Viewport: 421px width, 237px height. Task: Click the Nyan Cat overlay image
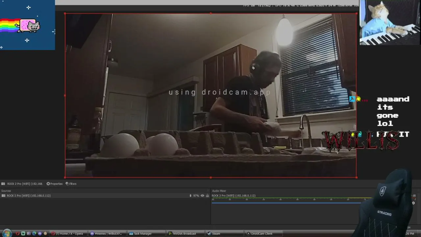pyautogui.click(x=27, y=25)
